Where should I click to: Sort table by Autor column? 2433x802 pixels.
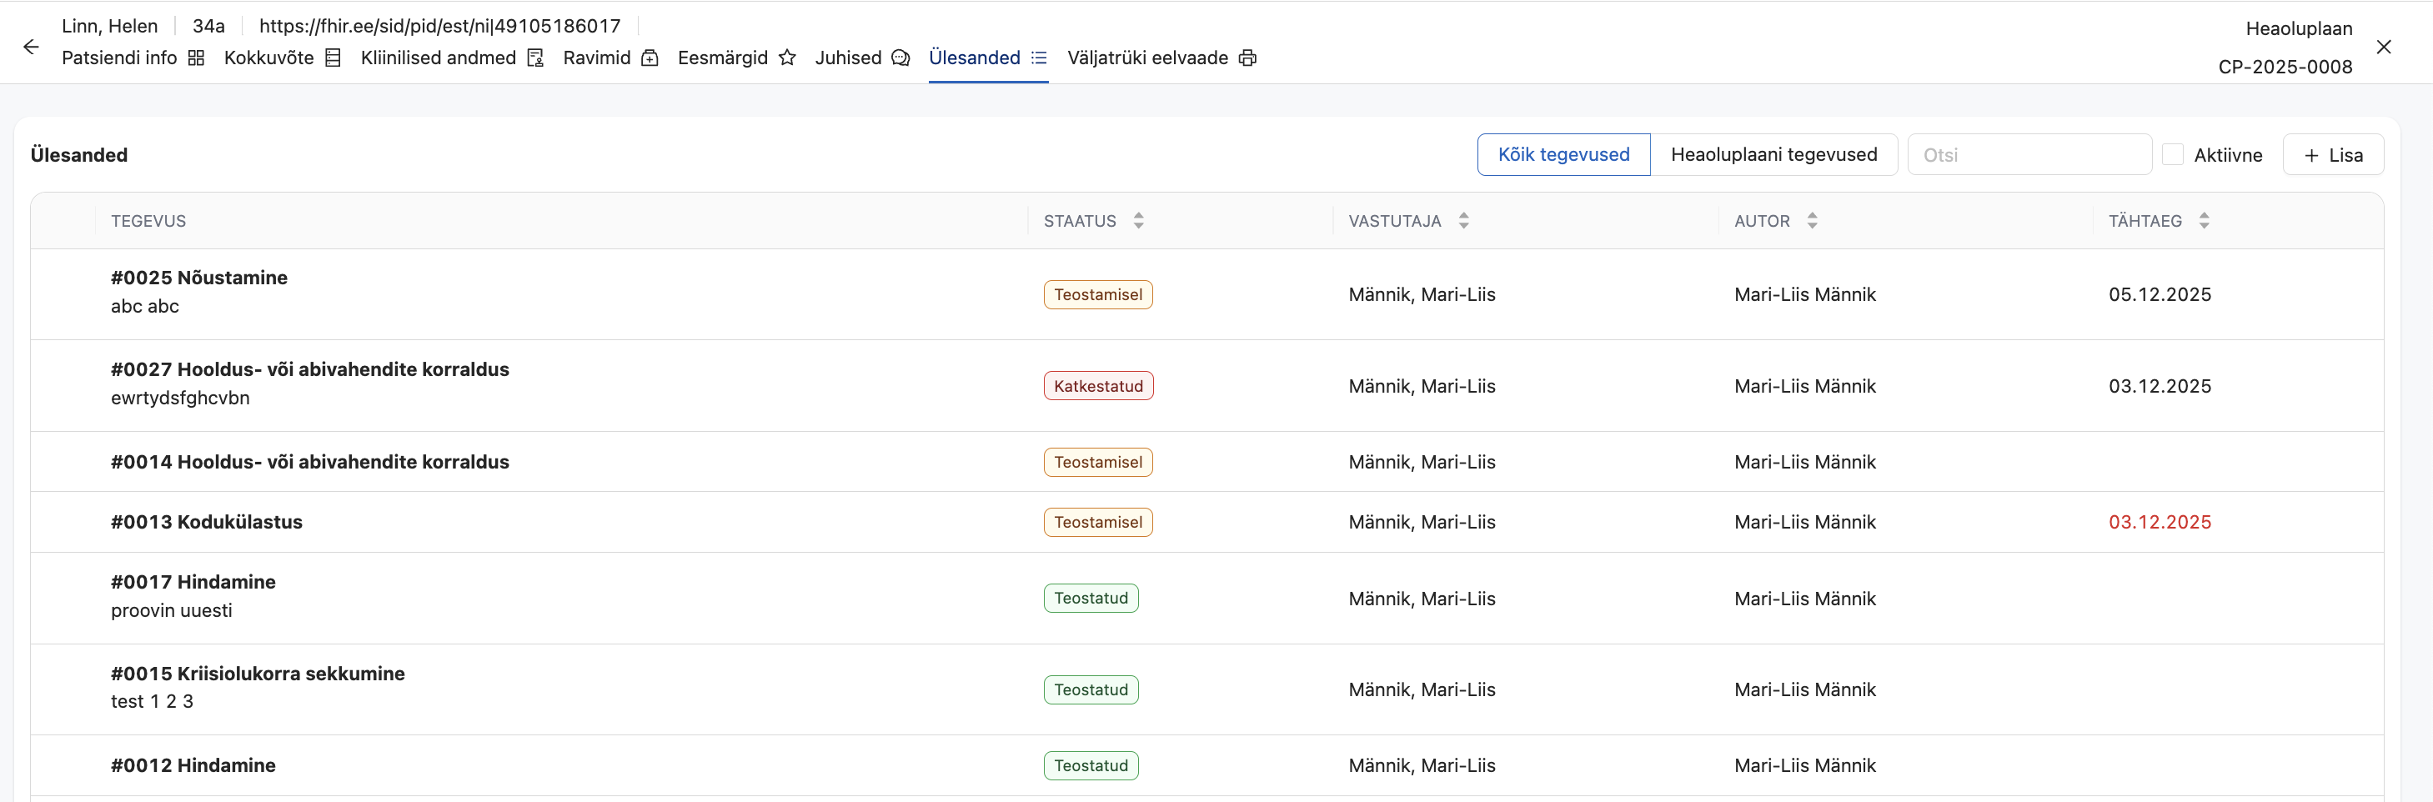tap(1812, 221)
